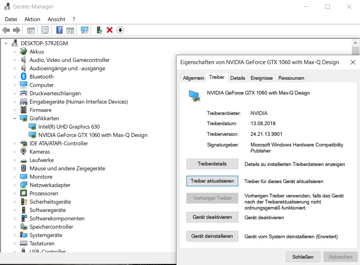Expand the IDE ATA/ATAPI-Controller category
This screenshot has width=360, height=265.
click(15, 143)
